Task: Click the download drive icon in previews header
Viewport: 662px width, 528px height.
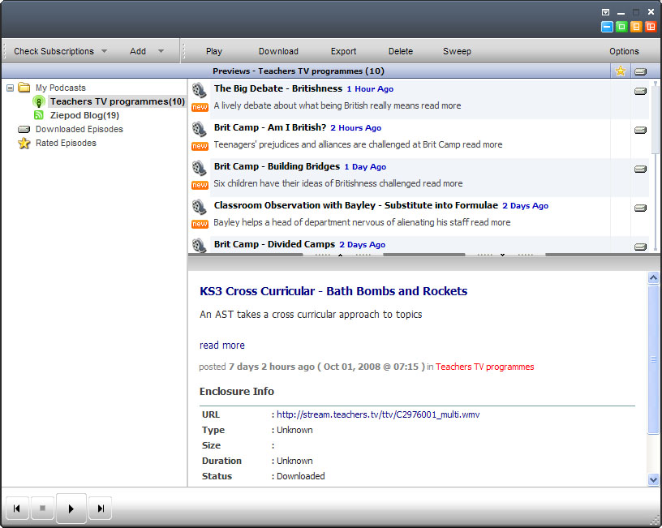Action: (640, 71)
